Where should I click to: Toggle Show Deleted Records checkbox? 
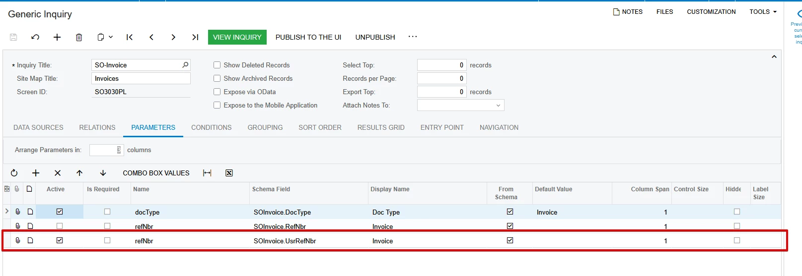tap(217, 65)
